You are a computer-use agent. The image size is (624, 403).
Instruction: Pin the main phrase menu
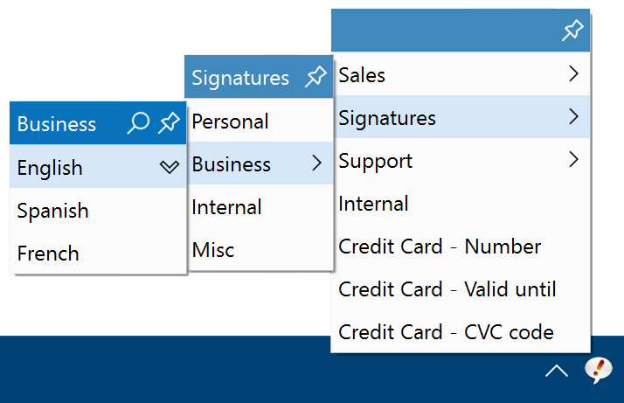click(x=572, y=31)
